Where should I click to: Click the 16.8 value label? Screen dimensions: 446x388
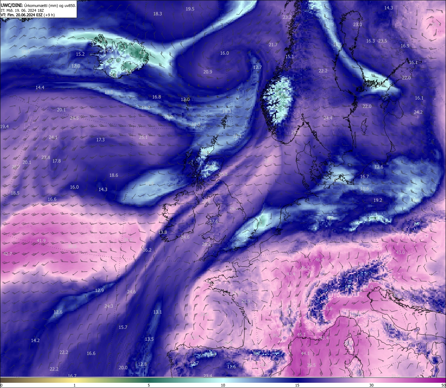[156, 97]
